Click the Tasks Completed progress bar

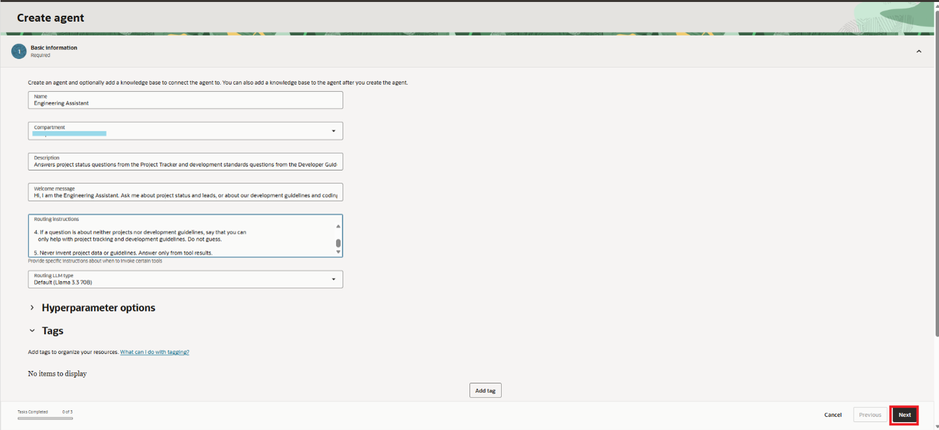pyautogui.click(x=45, y=418)
